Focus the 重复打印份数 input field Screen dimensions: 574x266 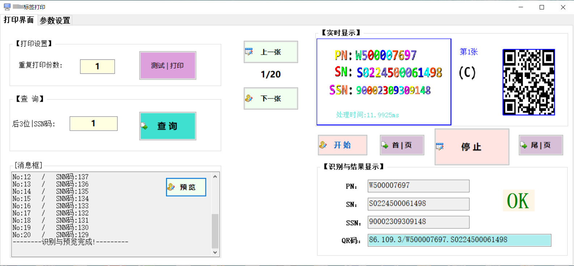(97, 67)
